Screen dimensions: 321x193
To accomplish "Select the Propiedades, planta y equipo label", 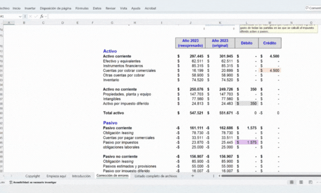I will point(127,94).
